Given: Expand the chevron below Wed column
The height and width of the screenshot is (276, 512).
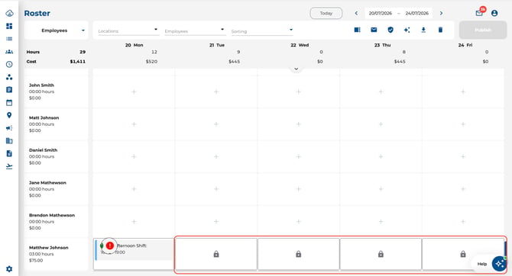Looking at the screenshot, I should pos(297,69).
